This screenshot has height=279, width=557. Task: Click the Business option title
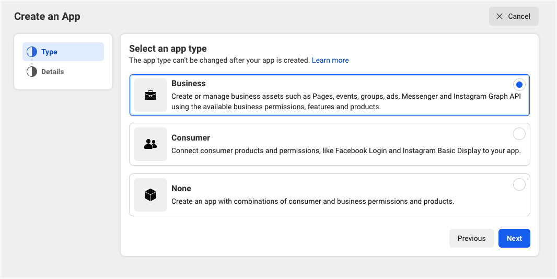189,84
